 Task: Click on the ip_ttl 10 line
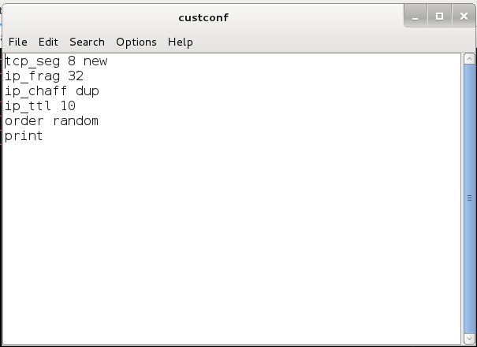[39, 106]
